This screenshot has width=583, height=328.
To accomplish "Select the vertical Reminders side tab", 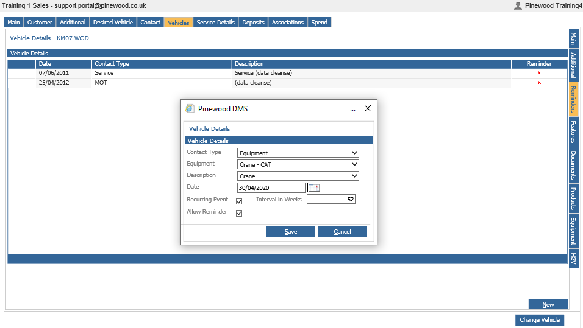I will [573, 99].
